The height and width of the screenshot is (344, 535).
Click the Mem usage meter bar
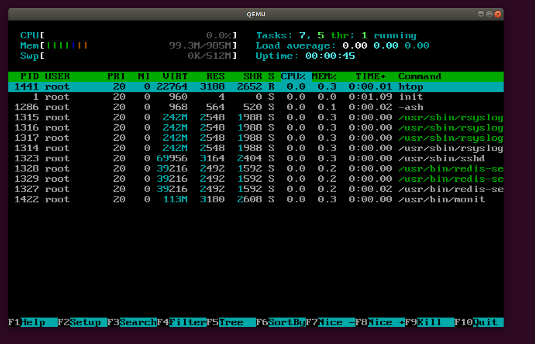(126, 45)
